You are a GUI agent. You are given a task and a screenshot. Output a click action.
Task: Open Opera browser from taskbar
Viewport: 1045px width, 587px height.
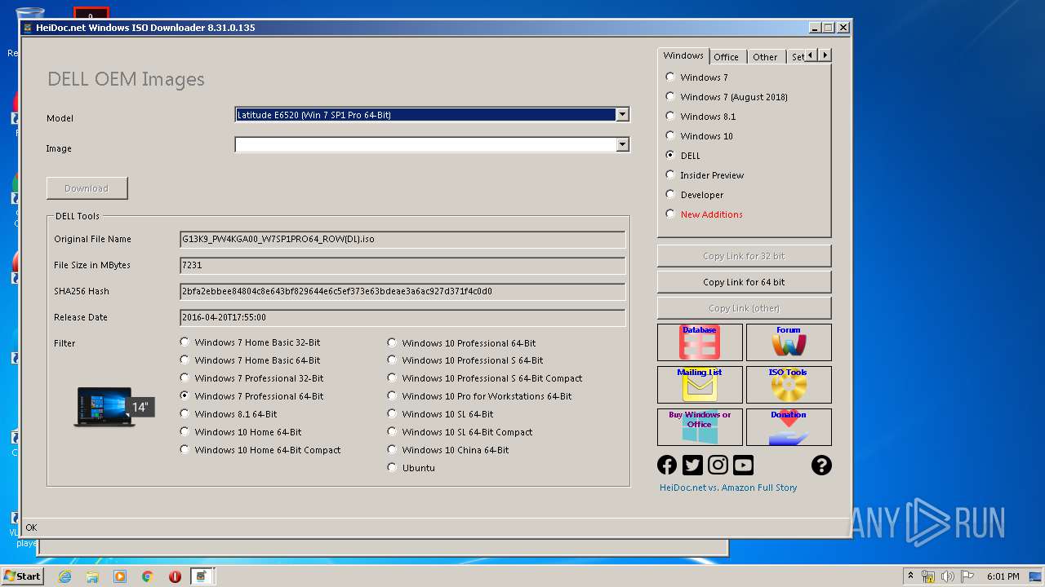[x=175, y=576]
